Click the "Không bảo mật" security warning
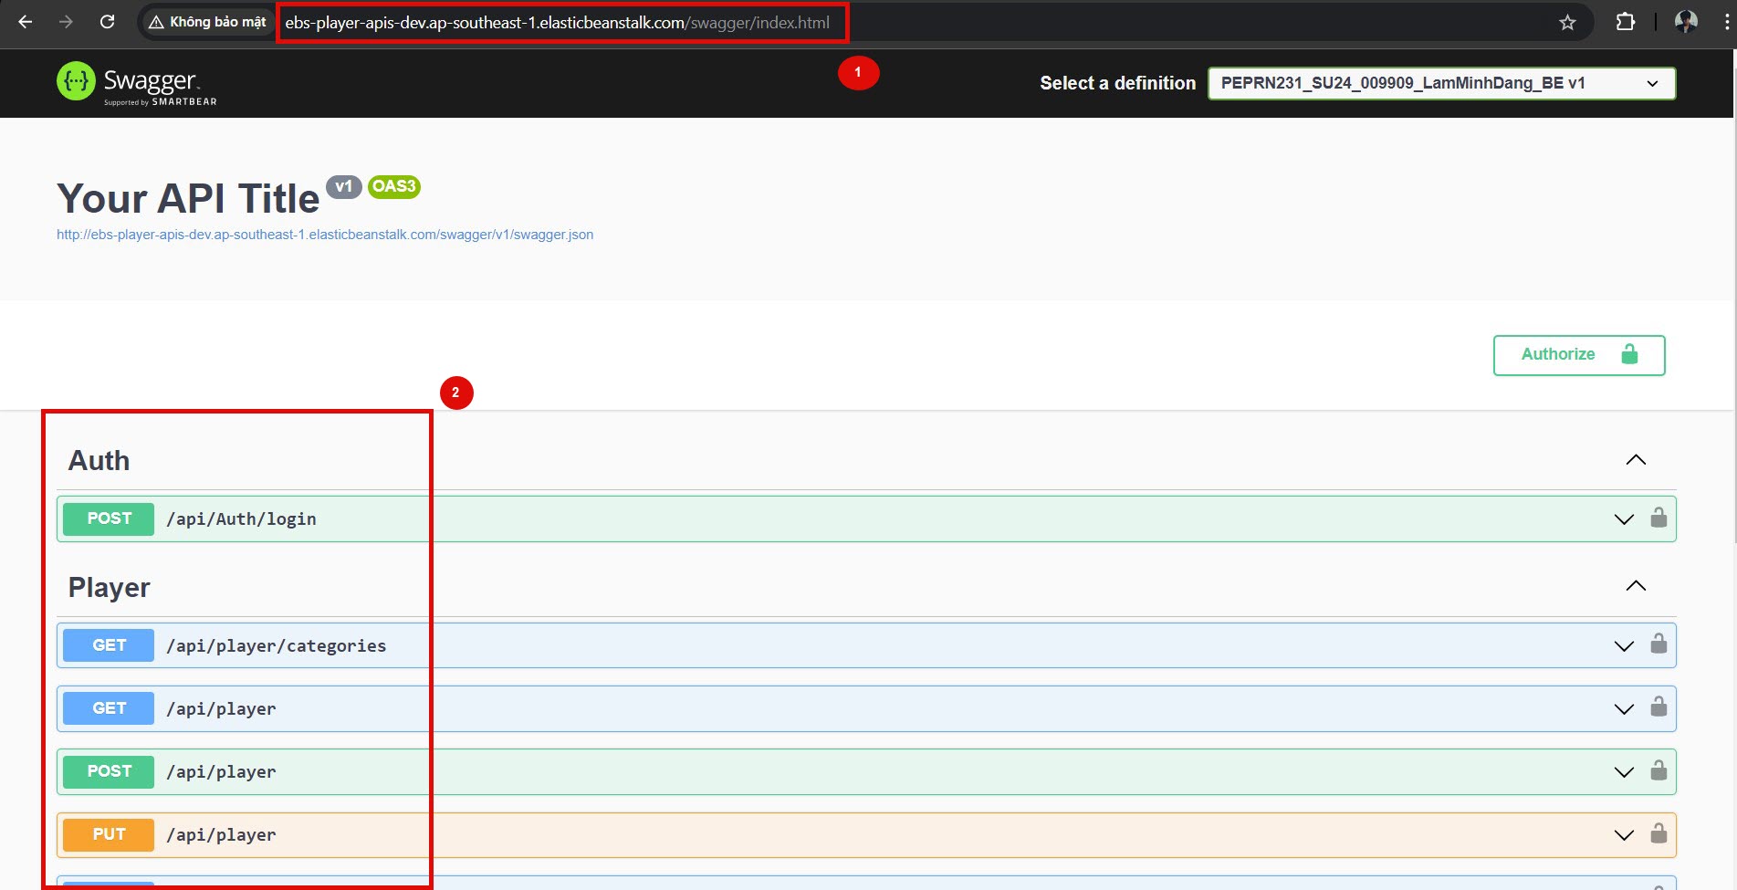 (x=207, y=22)
